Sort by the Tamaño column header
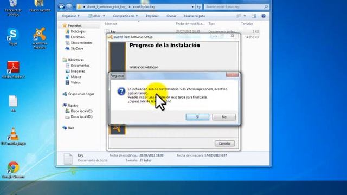This screenshot has height=195, width=347. coord(247,24)
